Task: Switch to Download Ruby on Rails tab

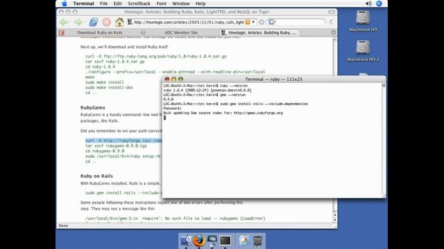Action: tap(100, 33)
